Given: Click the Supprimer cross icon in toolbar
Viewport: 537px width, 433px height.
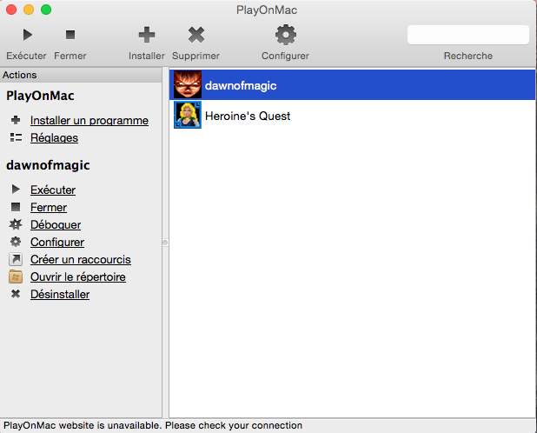Looking at the screenshot, I should [x=196, y=35].
